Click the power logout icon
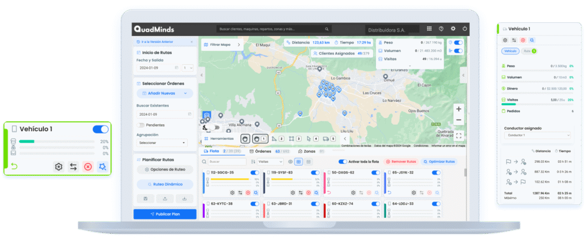This screenshot has width=586, height=240. [x=465, y=29]
